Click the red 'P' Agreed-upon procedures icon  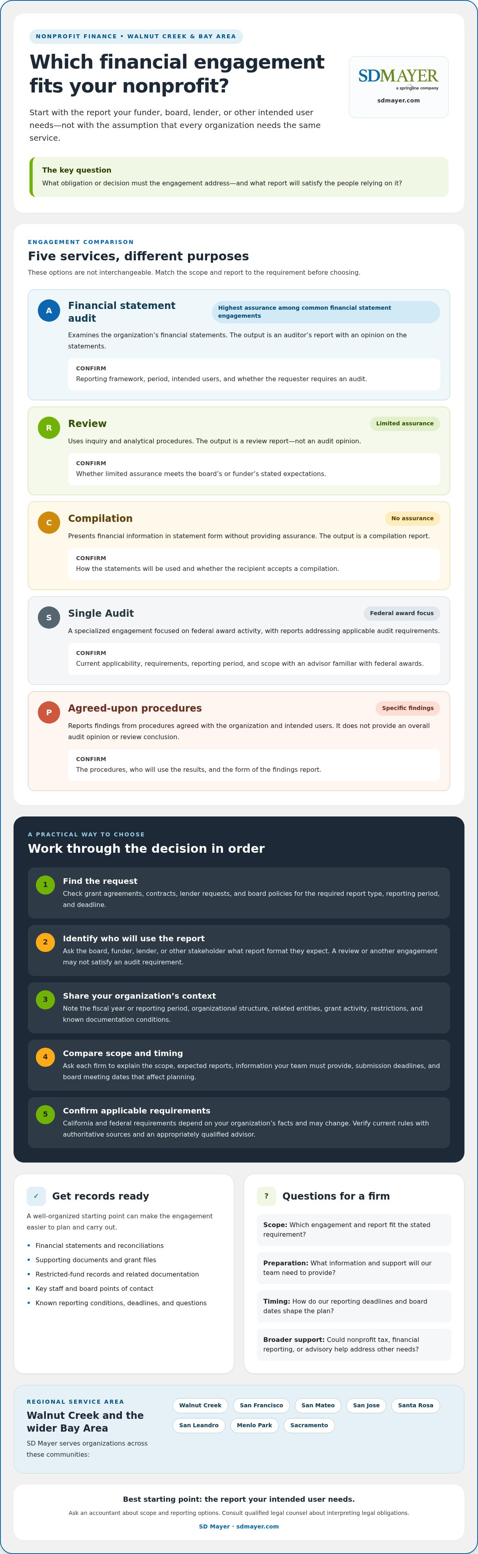coord(49,712)
